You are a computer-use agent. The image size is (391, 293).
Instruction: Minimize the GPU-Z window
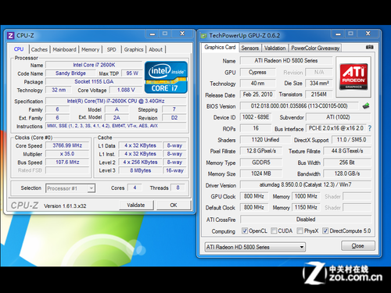(x=338, y=34)
